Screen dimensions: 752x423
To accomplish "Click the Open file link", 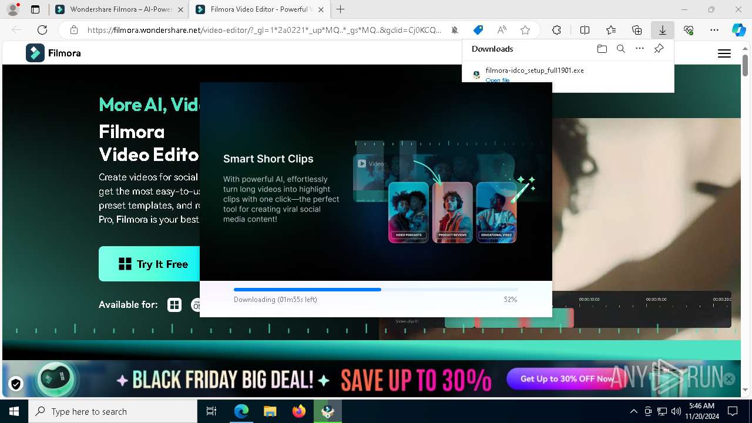I will pos(498,80).
